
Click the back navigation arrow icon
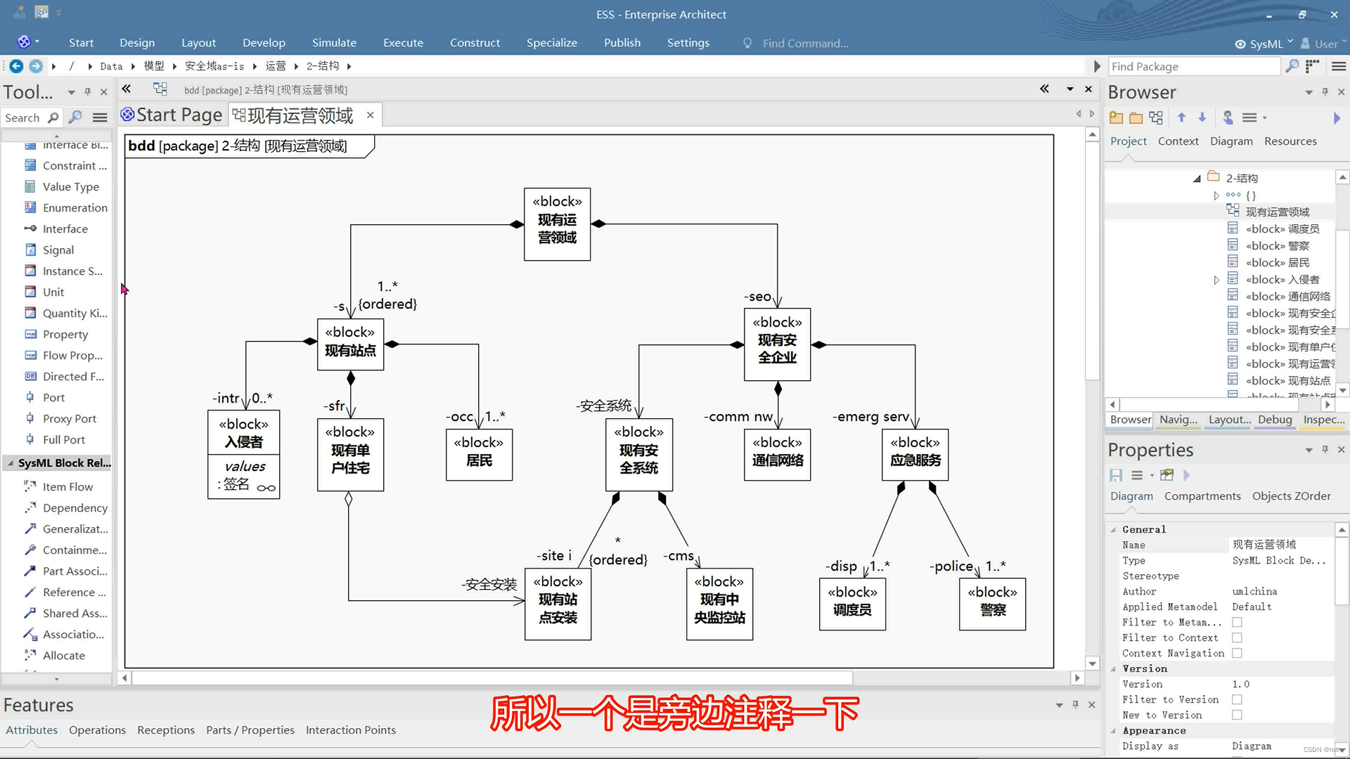(x=16, y=66)
